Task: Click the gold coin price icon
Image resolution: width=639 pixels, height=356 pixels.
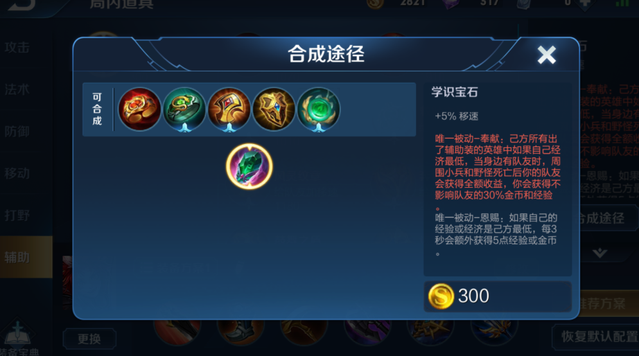Action: [x=441, y=296]
